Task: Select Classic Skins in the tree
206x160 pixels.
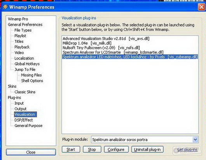Action: 25,92
